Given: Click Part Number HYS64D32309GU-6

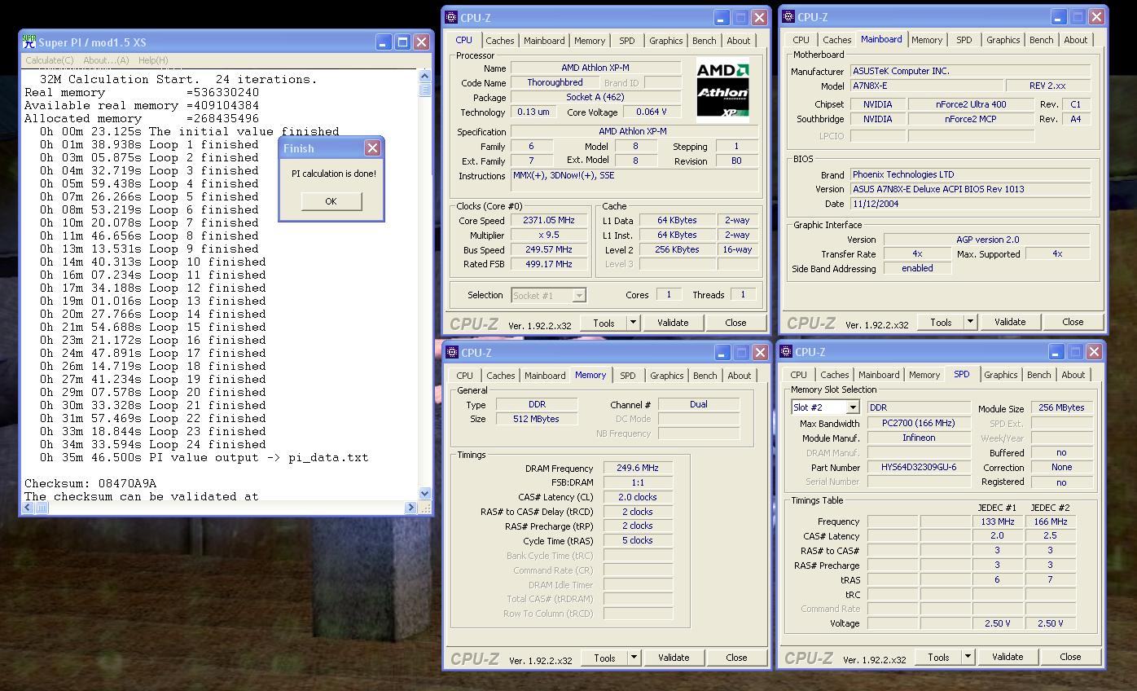Looking at the screenshot, I should tap(919, 468).
